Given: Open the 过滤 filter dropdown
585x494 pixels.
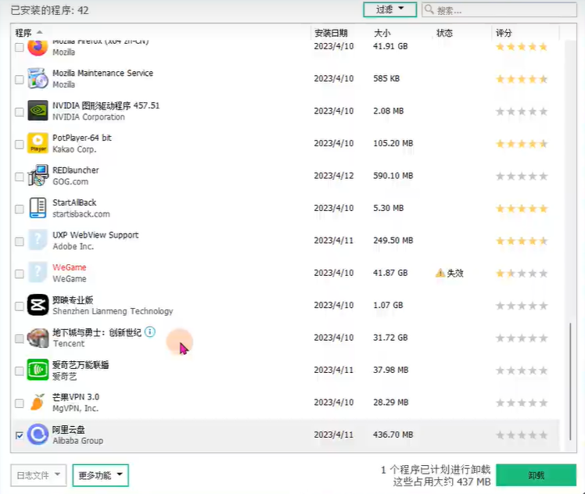Looking at the screenshot, I should pyautogui.click(x=389, y=9).
